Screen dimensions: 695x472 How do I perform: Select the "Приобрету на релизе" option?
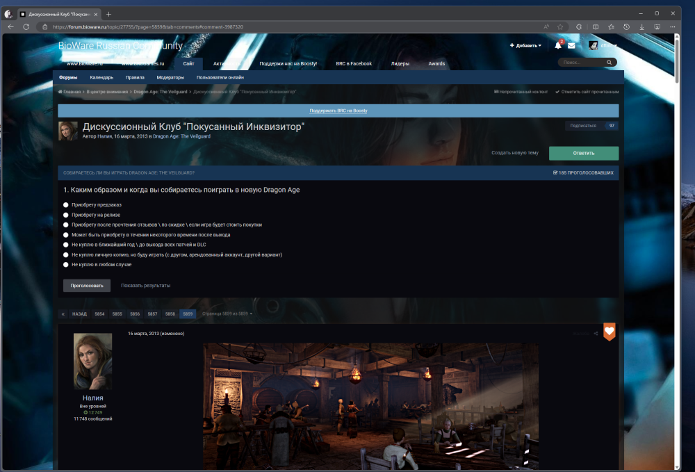coord(66,215)
